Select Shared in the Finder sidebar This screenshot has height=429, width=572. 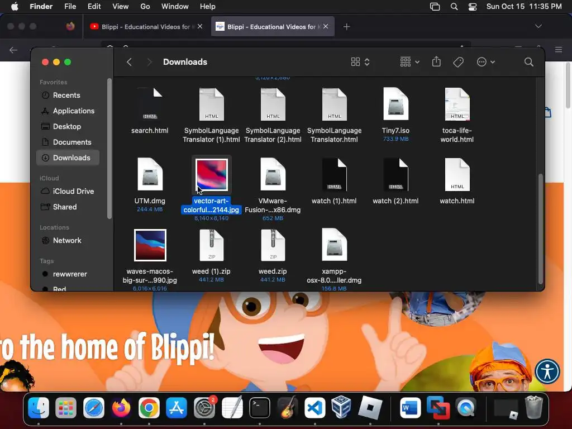click(x=68, y=207)
